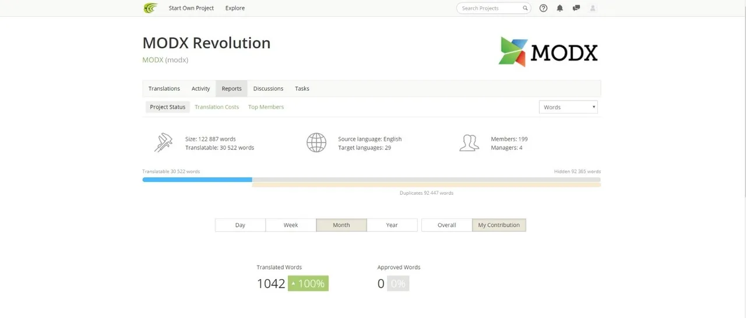Click the globe languages icon
Viewport: 746px width, 318px height.
316,142
